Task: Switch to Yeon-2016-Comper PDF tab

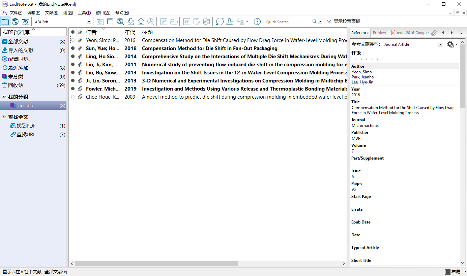Action: click(410, 33)
